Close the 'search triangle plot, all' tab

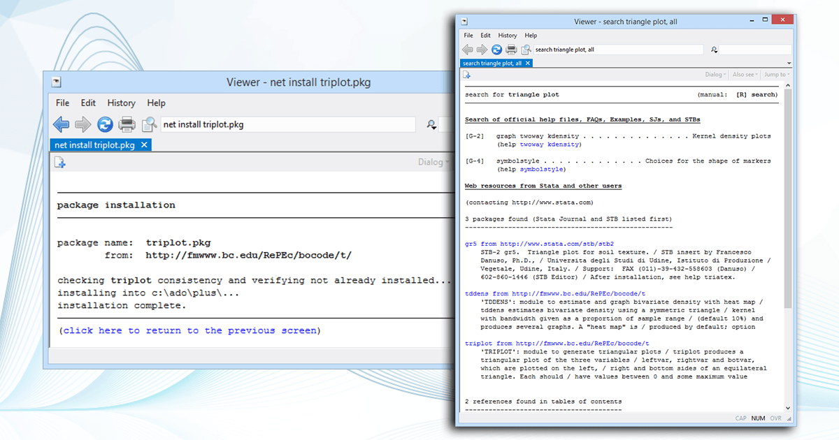528,63
